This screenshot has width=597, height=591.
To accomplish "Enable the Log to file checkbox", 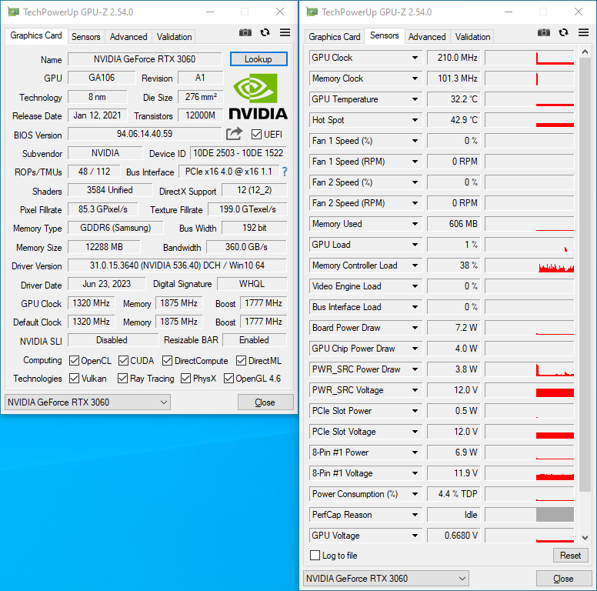I will coord(315,556).
